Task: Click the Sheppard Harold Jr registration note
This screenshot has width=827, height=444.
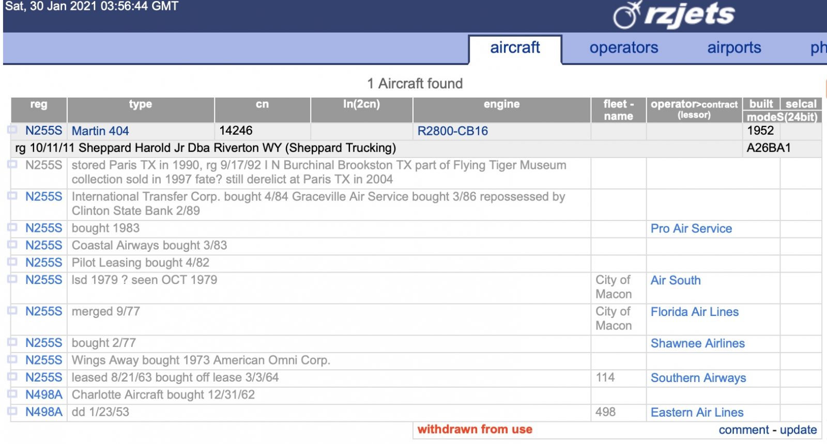Action: [206, 148]
